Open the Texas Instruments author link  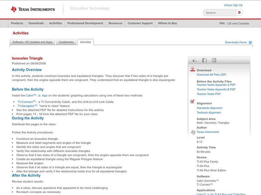tap(208, 132)
